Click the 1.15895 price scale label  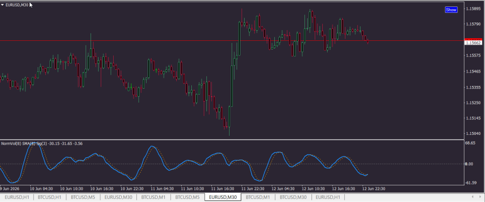click(x=474, y=9)
